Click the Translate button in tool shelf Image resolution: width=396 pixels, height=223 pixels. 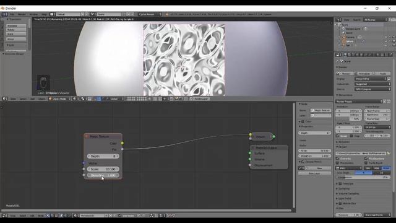click(16, 26)
